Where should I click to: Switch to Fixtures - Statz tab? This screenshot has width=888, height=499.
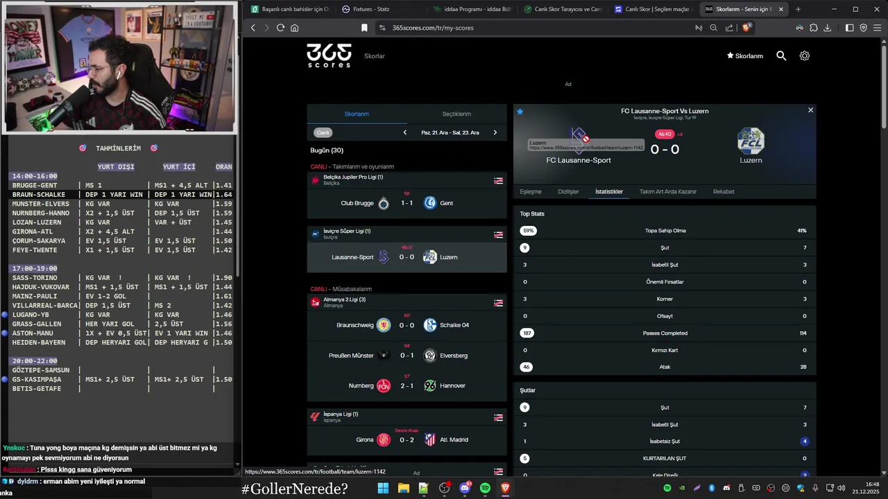click(382, 9)
